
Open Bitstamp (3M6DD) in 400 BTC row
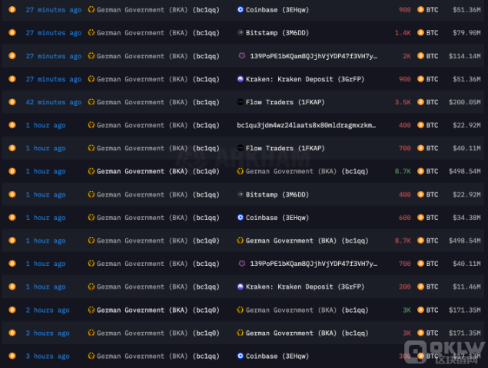277,195
